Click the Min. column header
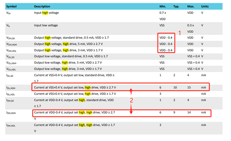This screenshot has height=141, width=231. pos(163,6)
